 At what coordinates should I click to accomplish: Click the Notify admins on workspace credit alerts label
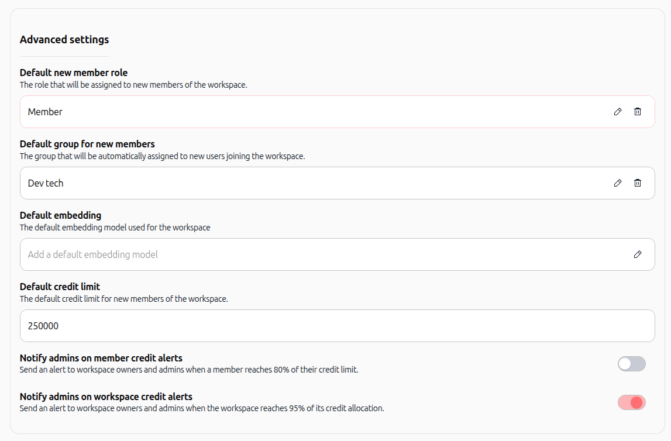click(x=106, y=397)
